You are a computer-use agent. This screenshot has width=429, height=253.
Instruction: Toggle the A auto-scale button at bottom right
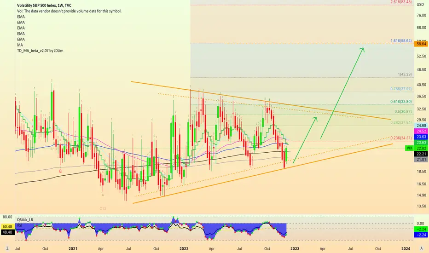(x=421, y=248)
